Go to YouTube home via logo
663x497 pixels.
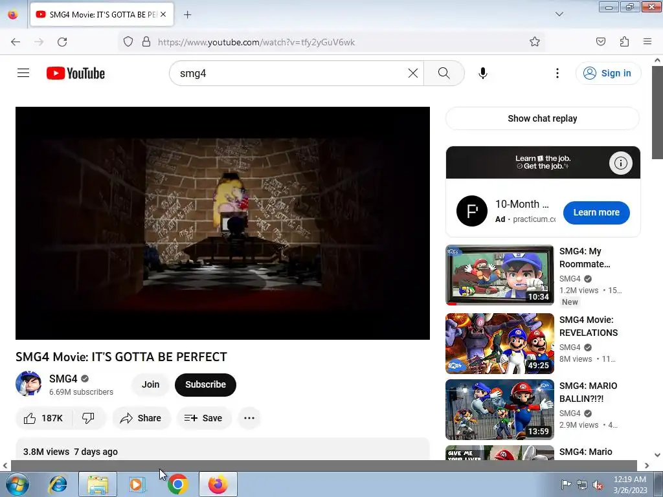[76, 73]
